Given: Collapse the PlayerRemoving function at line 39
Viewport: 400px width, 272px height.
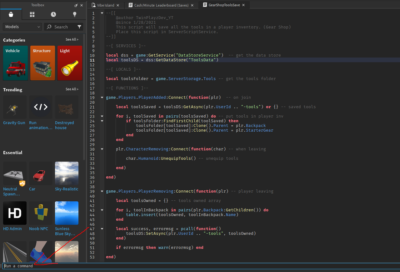Looking at the screenshot, I should (x=102, y=191).
